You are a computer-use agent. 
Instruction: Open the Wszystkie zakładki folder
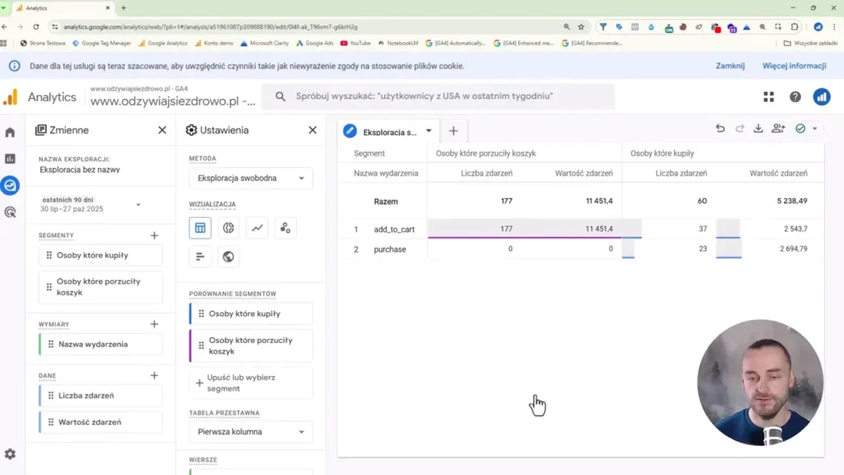(811, 43)
